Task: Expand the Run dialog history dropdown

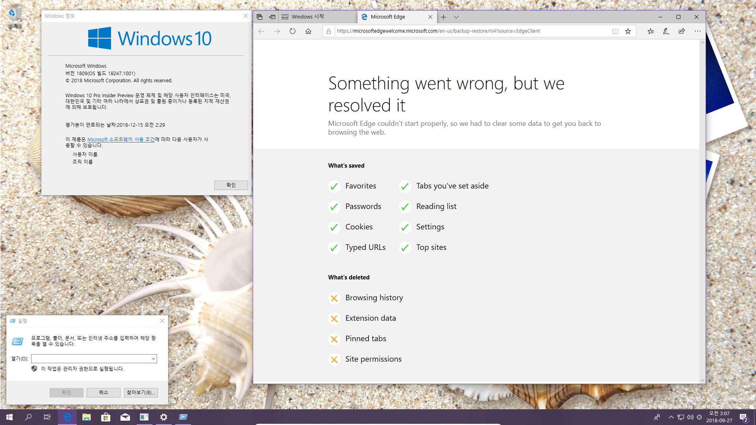Action: (154, 358)
